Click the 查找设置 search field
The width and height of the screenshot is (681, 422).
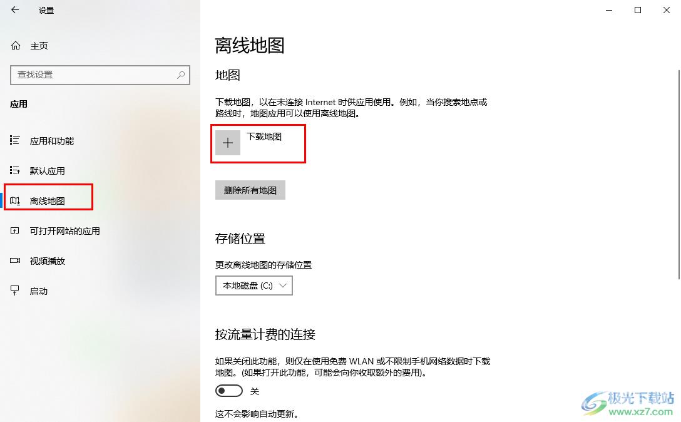pyautogui.click(x=100, y=75)
